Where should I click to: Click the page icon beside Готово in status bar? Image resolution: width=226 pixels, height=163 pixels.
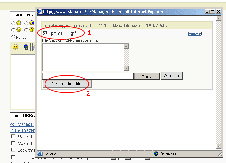(x=40, y=153)
